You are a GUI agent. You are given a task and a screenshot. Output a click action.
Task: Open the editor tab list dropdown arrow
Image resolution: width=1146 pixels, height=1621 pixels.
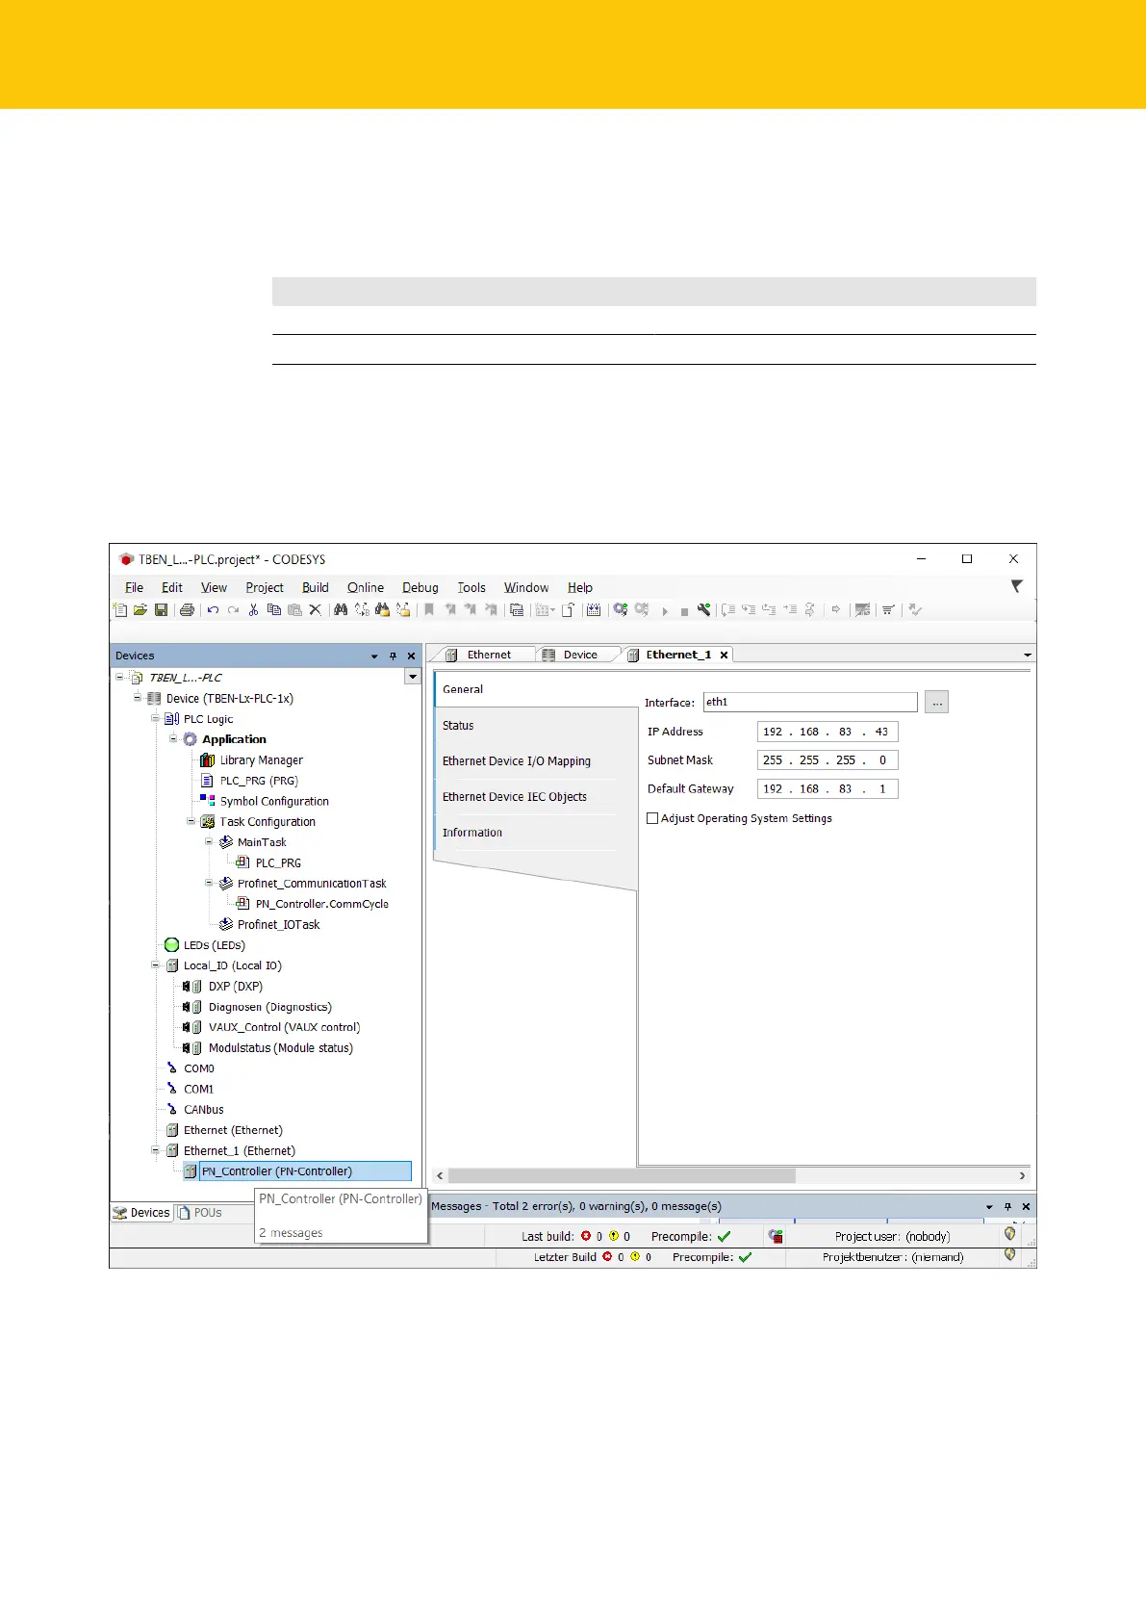click(x=1027, y=655)
